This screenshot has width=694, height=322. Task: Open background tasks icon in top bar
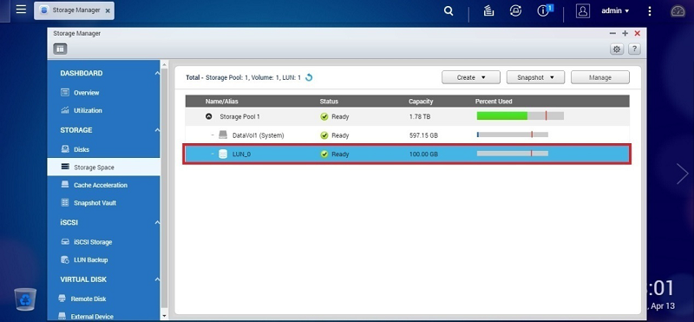[x=488, y=11]
